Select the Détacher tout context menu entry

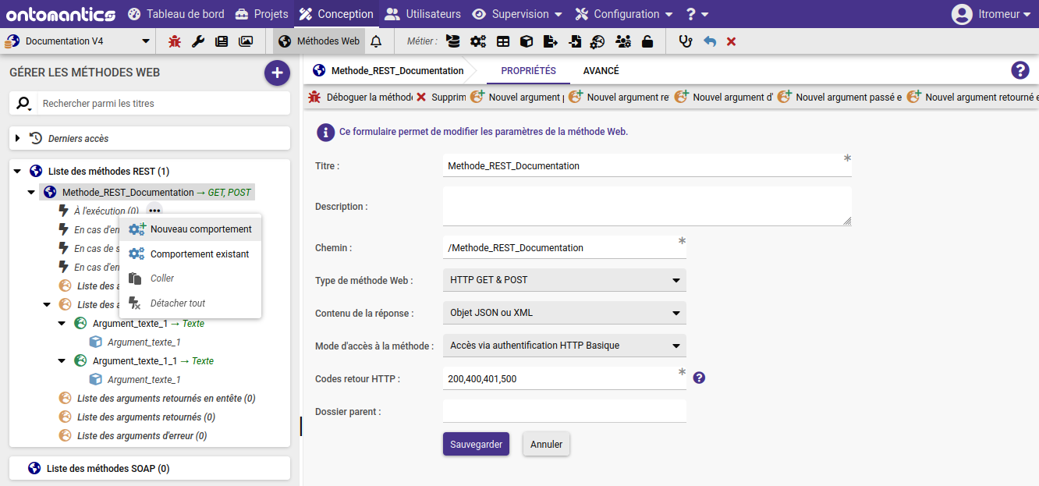[x=190, y=303]
